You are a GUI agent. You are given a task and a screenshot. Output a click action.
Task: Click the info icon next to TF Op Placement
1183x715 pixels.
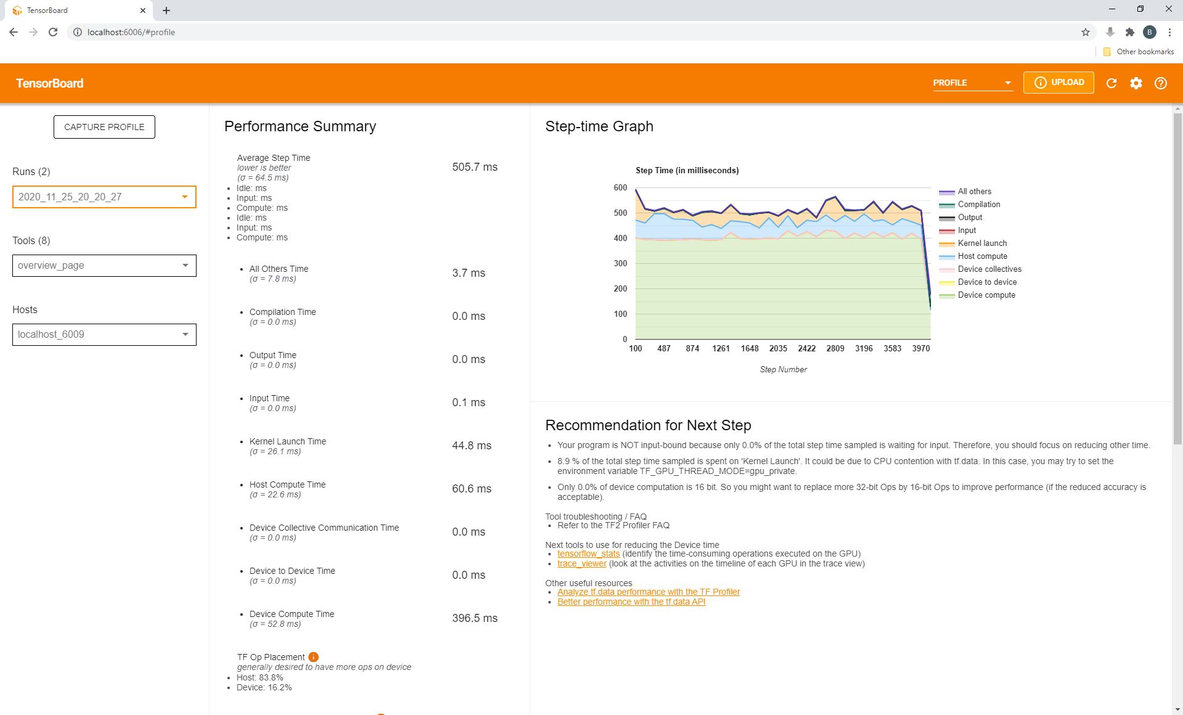click(x=314, y=657)
